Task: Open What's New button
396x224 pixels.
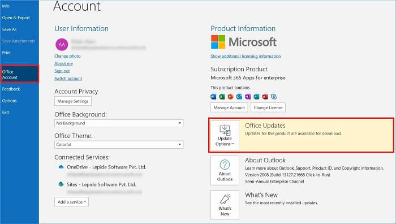Action: pyautogui.click(x=225, y=205)
